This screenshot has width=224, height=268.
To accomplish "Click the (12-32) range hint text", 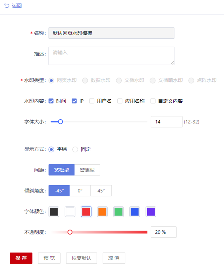I will point(191,122).
